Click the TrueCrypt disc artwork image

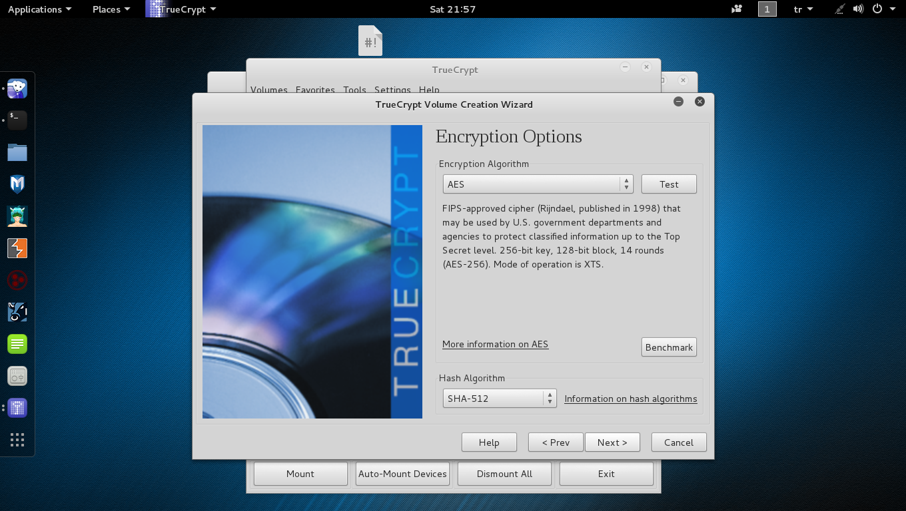pyautogui.click(x=312, y=271)
